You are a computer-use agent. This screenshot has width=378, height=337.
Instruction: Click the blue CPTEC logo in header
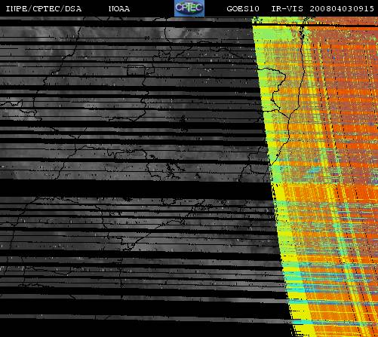pyautogui.click(x=189, y=8)
